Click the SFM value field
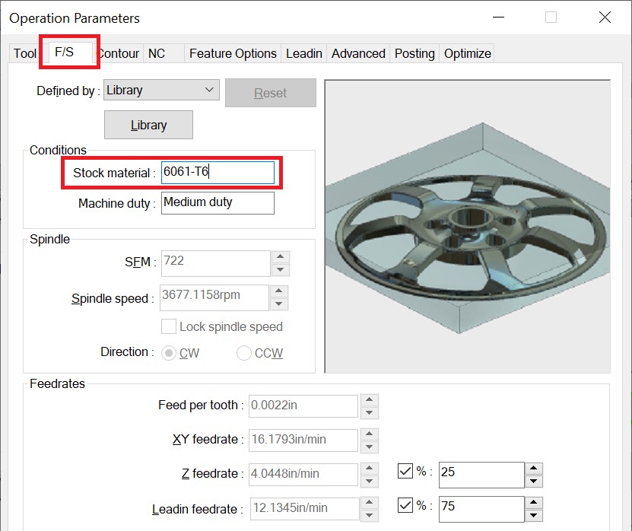The width and height of the screenshot is (632, 531). [216, 263]
